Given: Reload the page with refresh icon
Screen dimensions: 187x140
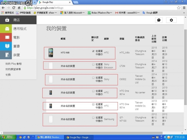Looking at the screenshot, I should (x=14, y=8).
